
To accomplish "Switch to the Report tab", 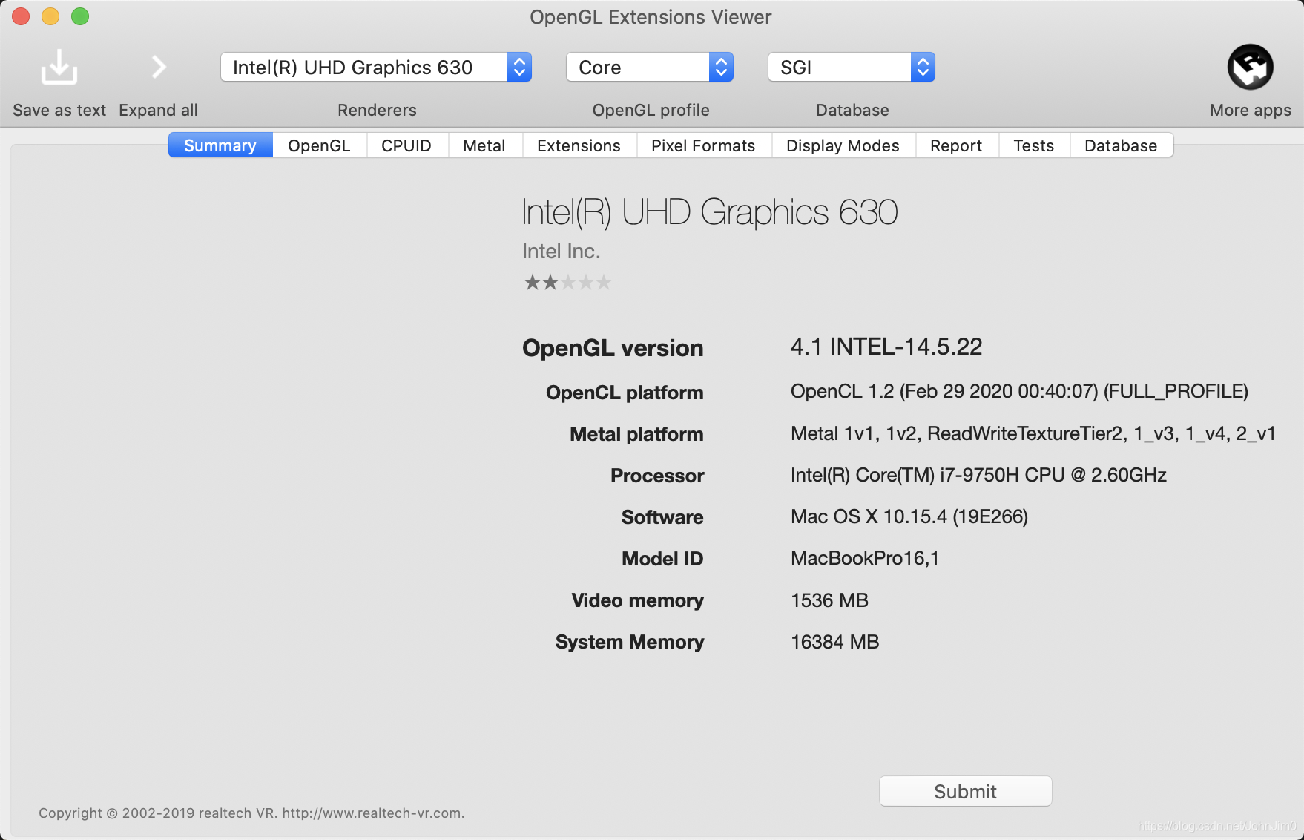I will click(x=956, y=145).
